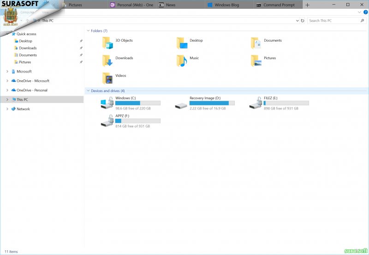Viewport: 369px width, 255px height.
Task: Open the Downloads folder icon in Folders
Action: (x=107, y=61)
